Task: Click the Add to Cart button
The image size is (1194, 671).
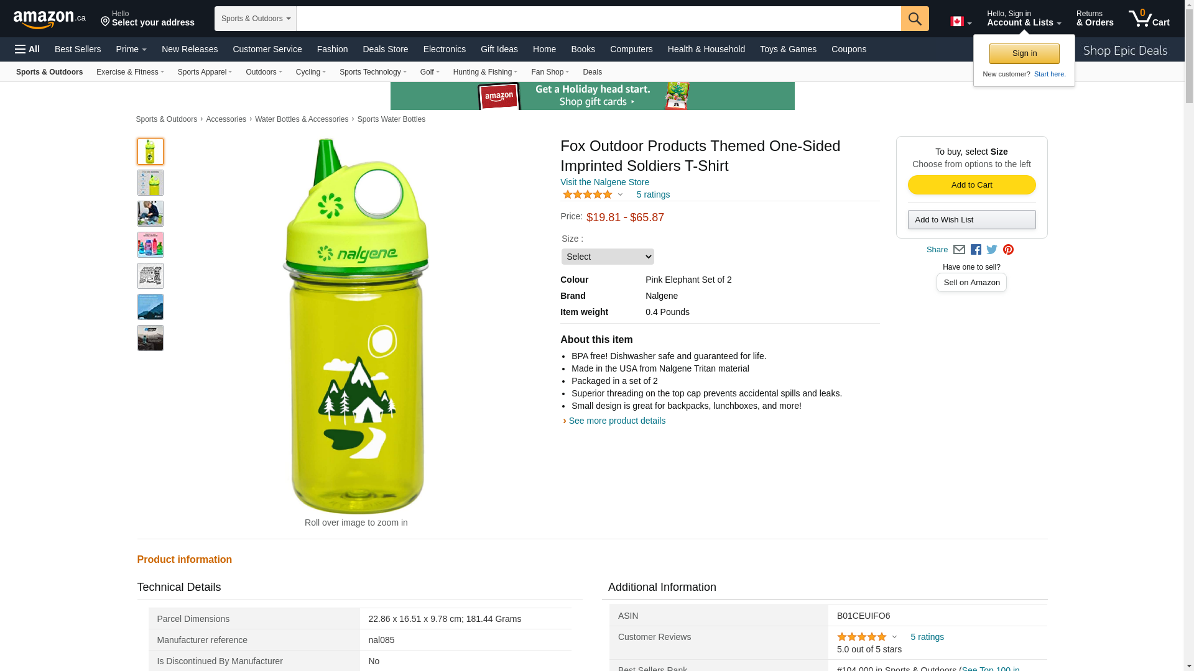Action: (971, 185)
